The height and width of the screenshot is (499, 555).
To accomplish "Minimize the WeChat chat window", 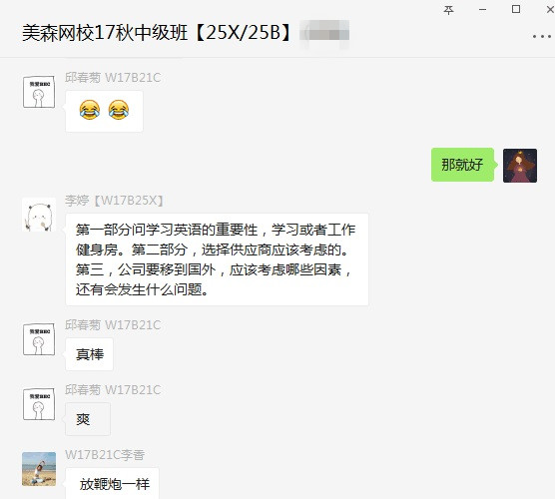I will click(x=482, y=10).
